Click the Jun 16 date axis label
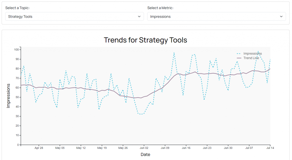This screenshot has width=292, height=160. (186, 148)
